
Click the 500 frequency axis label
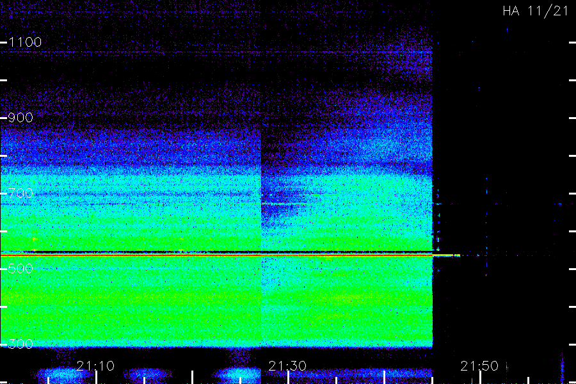20,269
